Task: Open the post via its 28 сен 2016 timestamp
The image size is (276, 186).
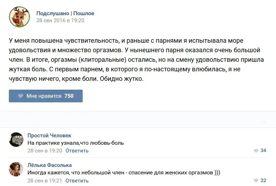Action: (x=60, y=20)
